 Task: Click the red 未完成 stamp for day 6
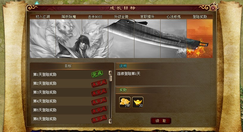pos(99,119)
